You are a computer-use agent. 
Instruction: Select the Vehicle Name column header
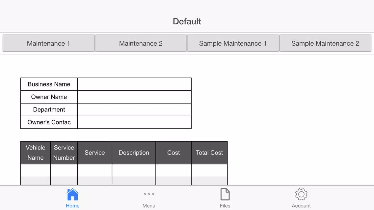pos(36,153)
